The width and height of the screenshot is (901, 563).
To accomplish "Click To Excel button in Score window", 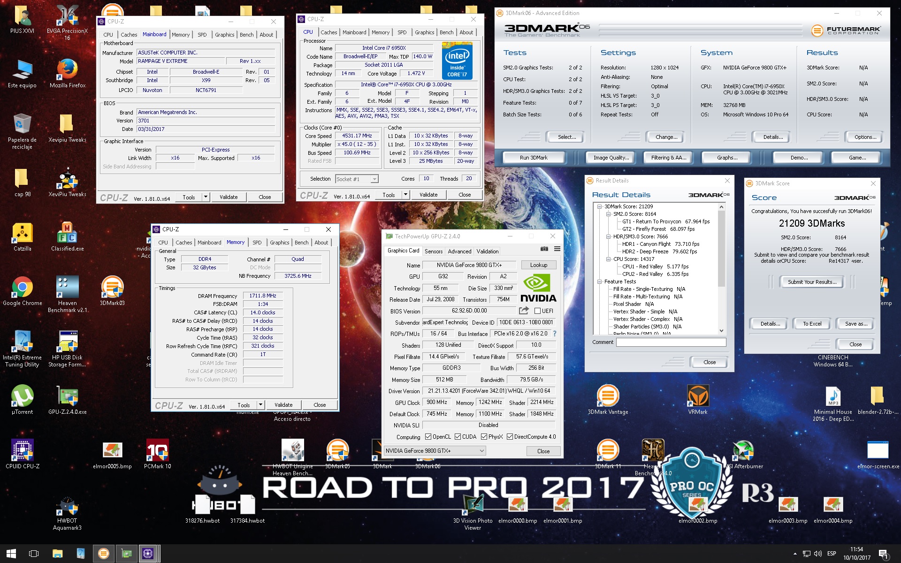I will click(812, 324).
